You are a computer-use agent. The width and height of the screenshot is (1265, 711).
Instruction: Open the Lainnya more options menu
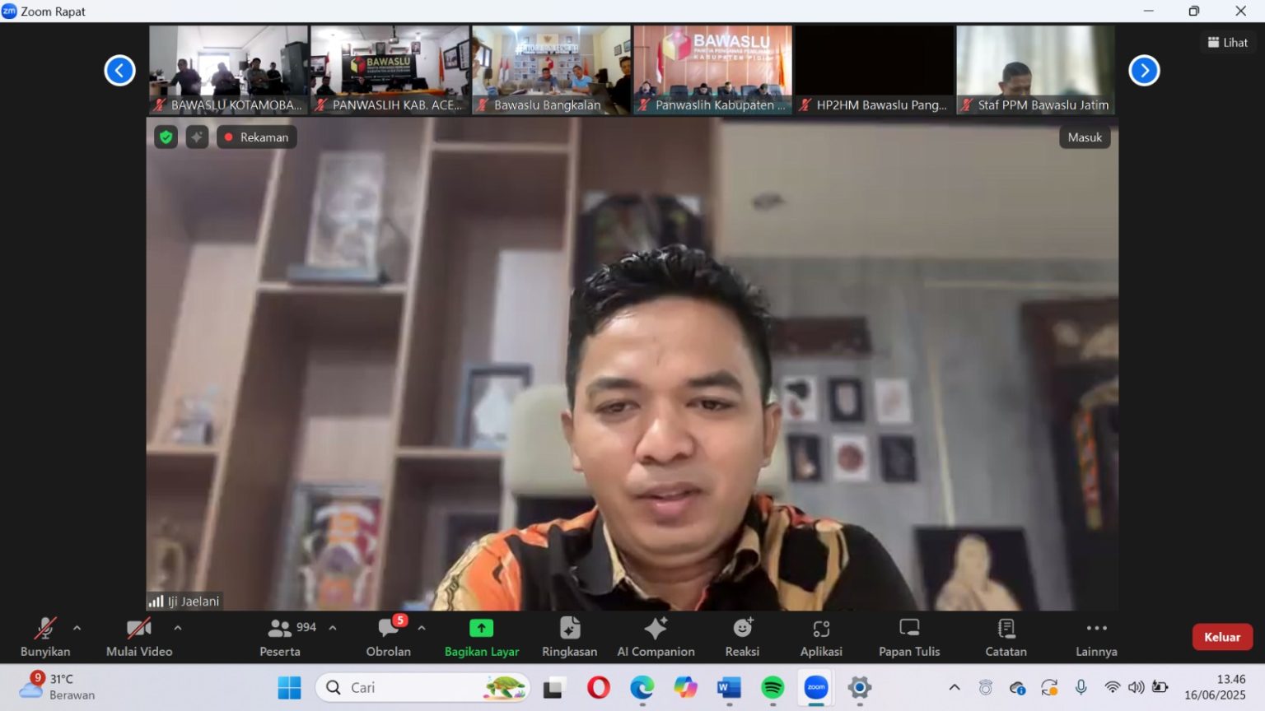(x=1096, y=636)
